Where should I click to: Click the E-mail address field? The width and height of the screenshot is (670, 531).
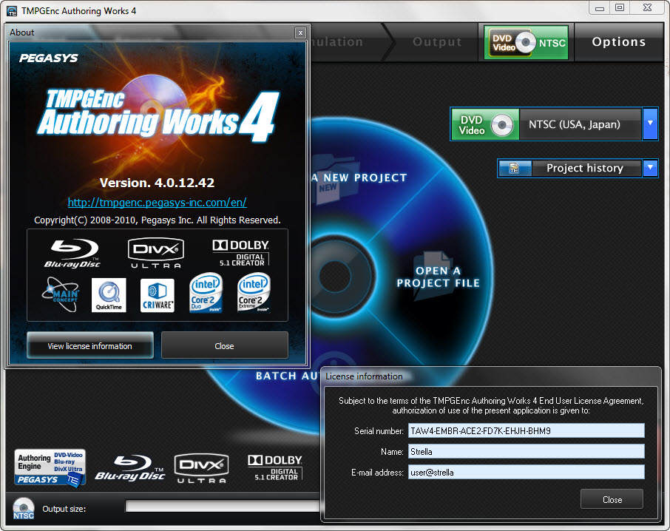click(527, 472)
